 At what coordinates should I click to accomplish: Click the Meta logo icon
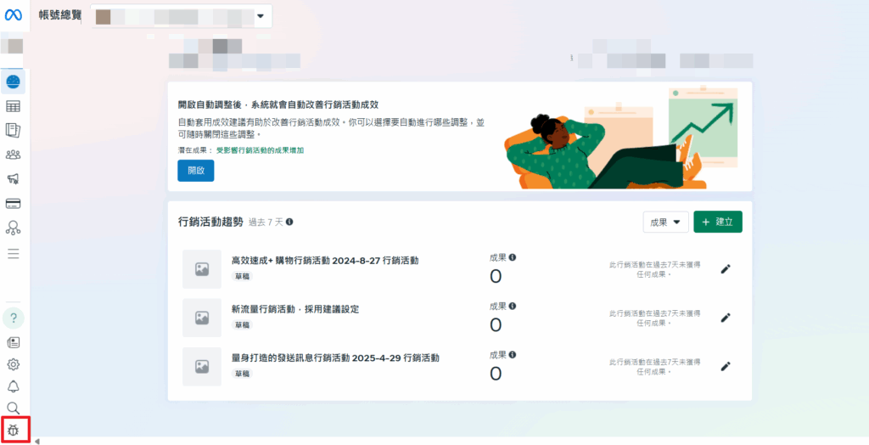click(14, 15)
